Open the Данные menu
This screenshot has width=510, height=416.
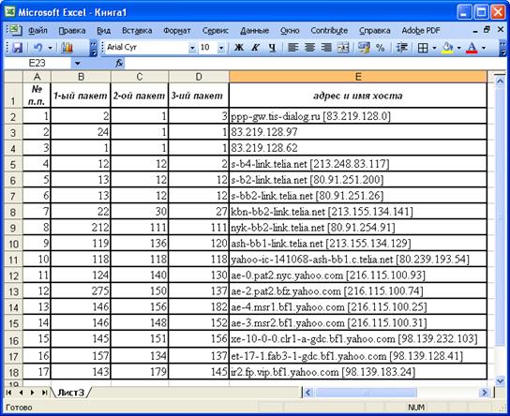click(x=254, y=31)
